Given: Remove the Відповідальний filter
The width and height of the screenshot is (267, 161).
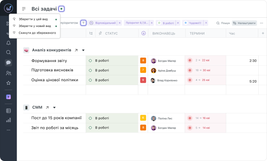Looking at the screenshot, I should pyautogui.click(x=119, y=23).
